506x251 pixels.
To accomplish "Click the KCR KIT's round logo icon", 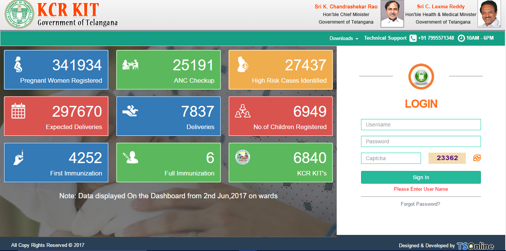I will pyautogui.click(x=243, y=157).
